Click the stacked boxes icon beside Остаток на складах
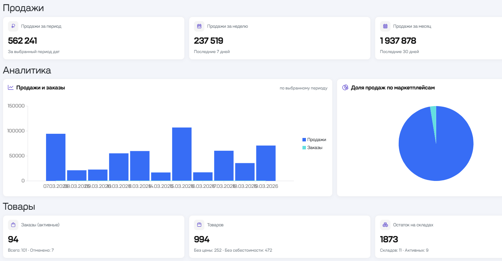This screenshot has height=261, width=502. pyautogui.click(x=385, y=225)
